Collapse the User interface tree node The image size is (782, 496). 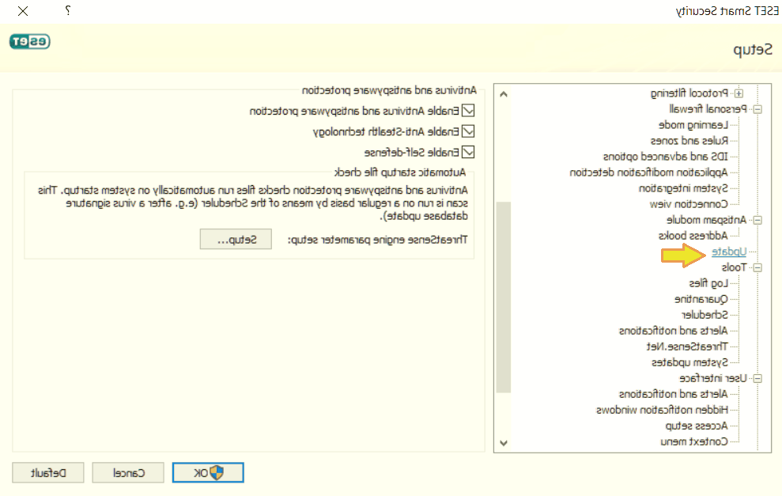[757, 379]
